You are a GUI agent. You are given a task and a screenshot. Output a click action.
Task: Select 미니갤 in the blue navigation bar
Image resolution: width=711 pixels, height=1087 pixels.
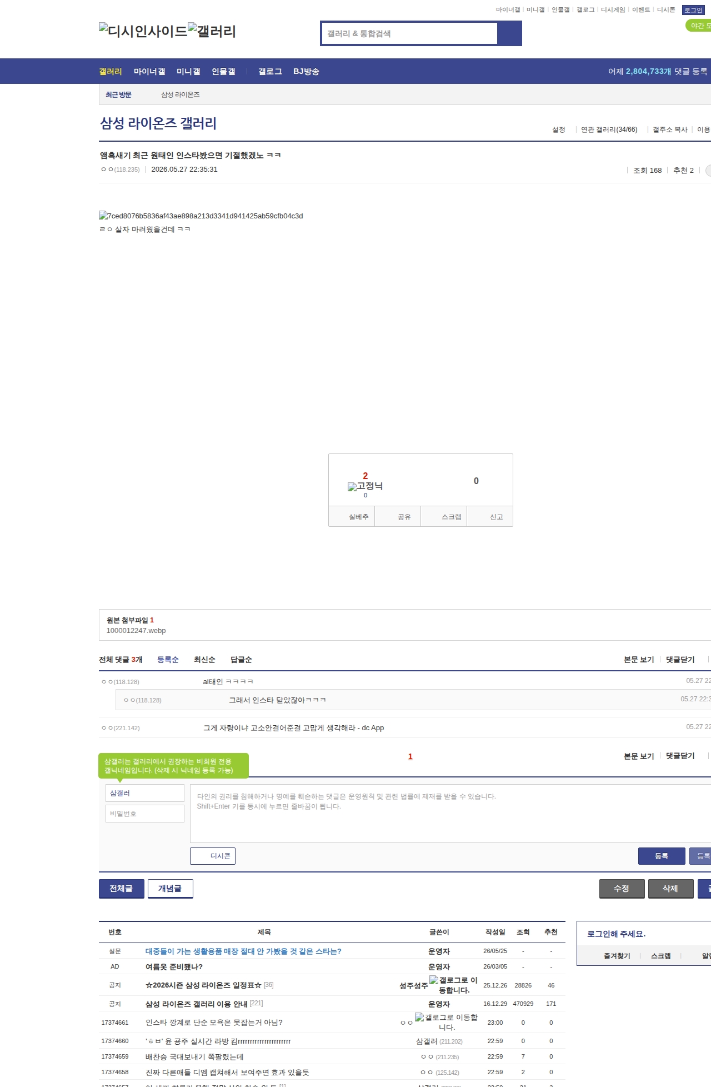tap(188, 71)
